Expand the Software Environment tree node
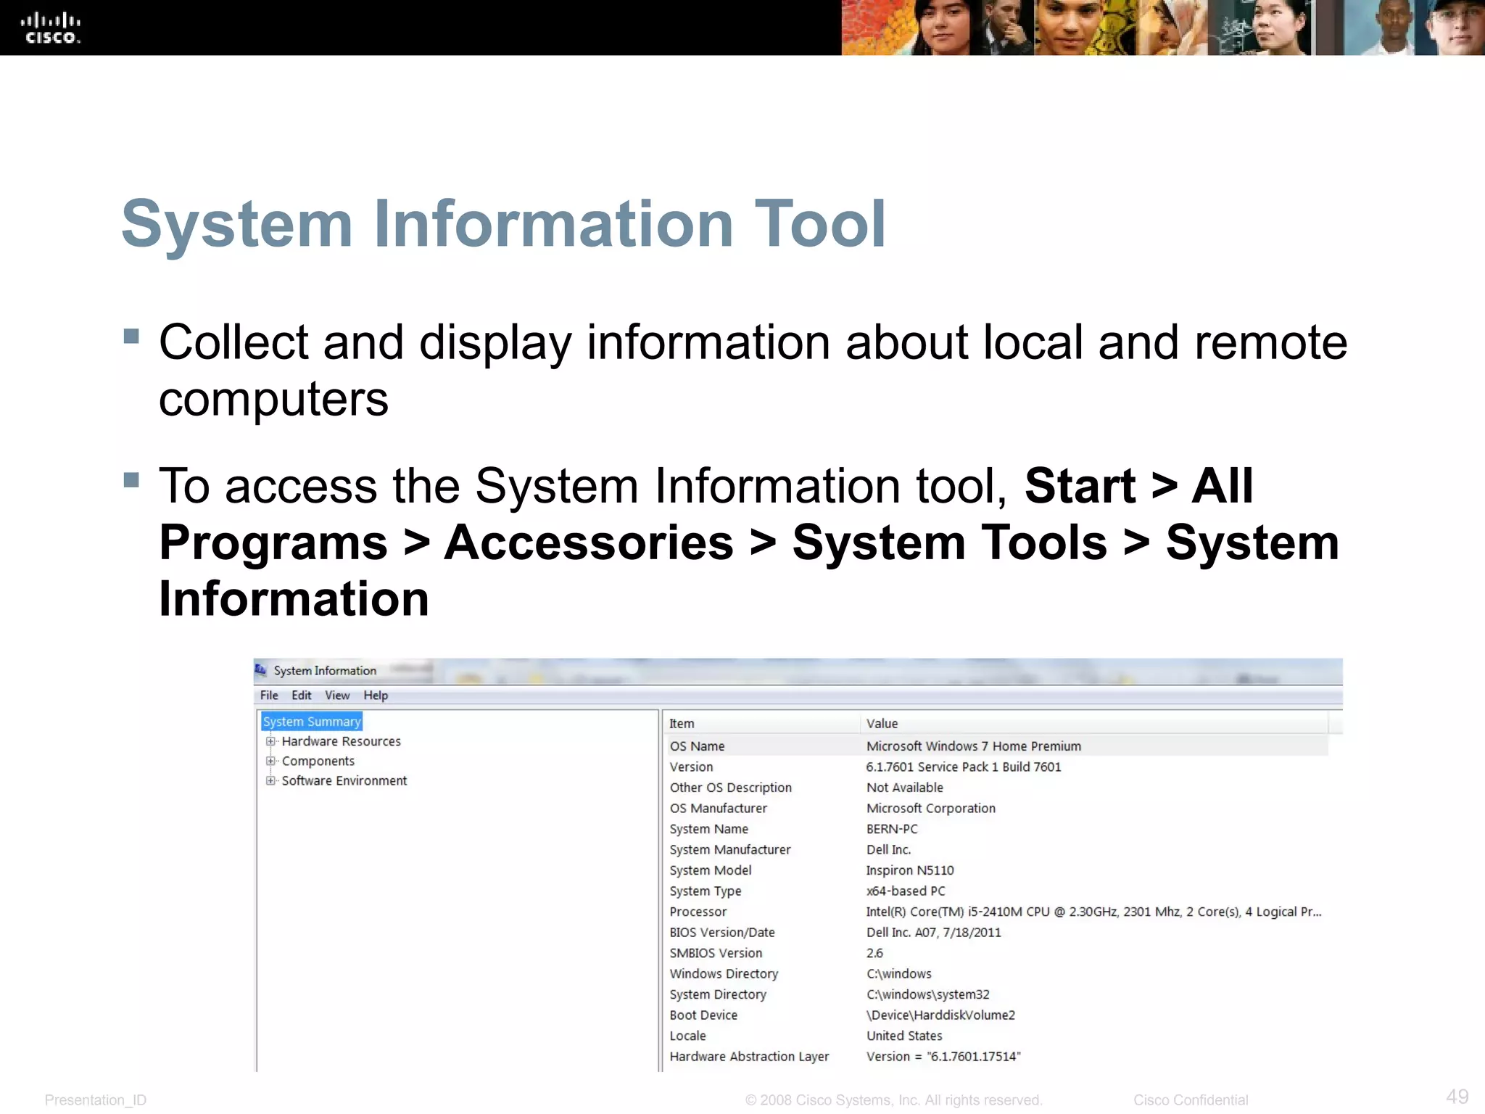 (270, 780)
